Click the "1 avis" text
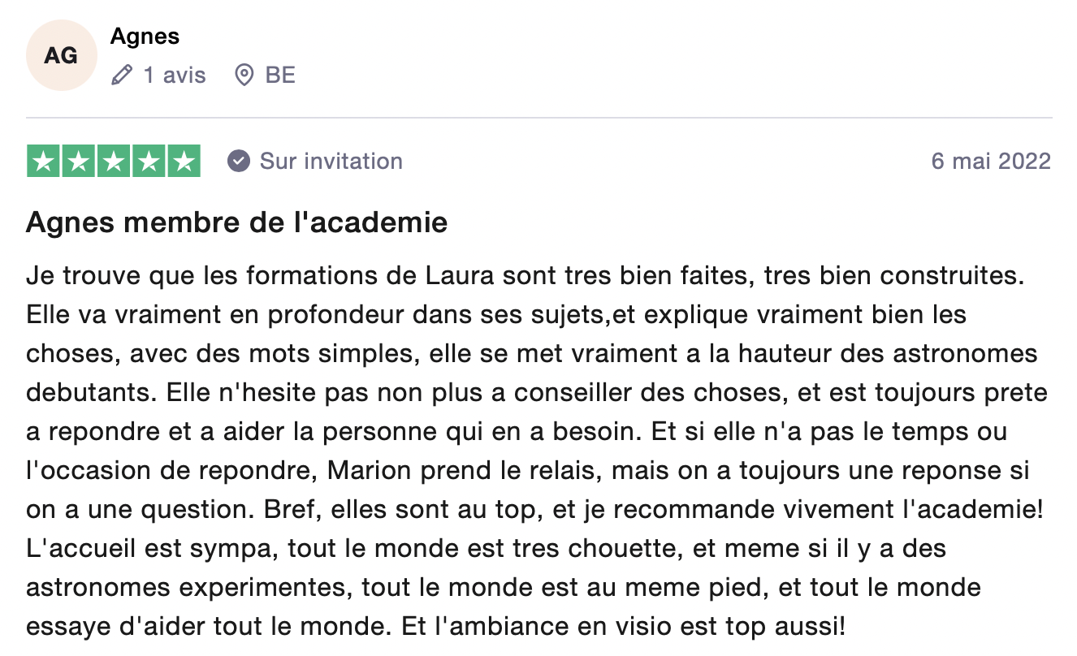This screenshot has height=656, width=1077. click(175, 76)
